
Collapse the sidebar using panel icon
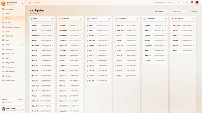click(22, 3)
